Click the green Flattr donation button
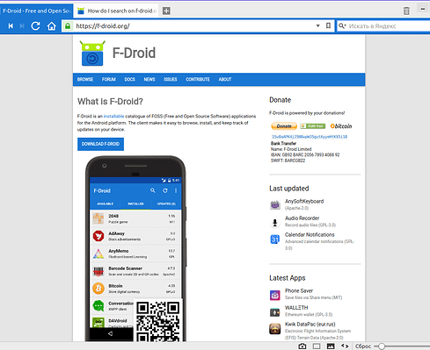Screen dimensions: 430x350 (x=313, y=126)
